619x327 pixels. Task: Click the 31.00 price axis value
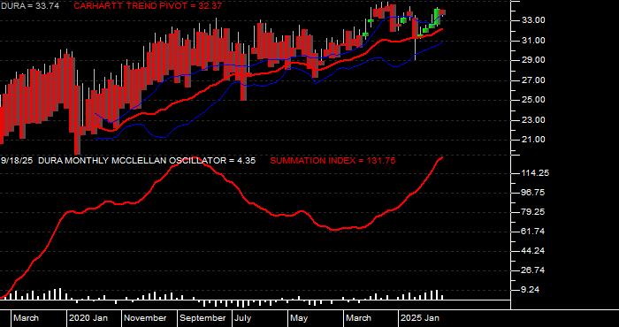click(x=534, y=41)
